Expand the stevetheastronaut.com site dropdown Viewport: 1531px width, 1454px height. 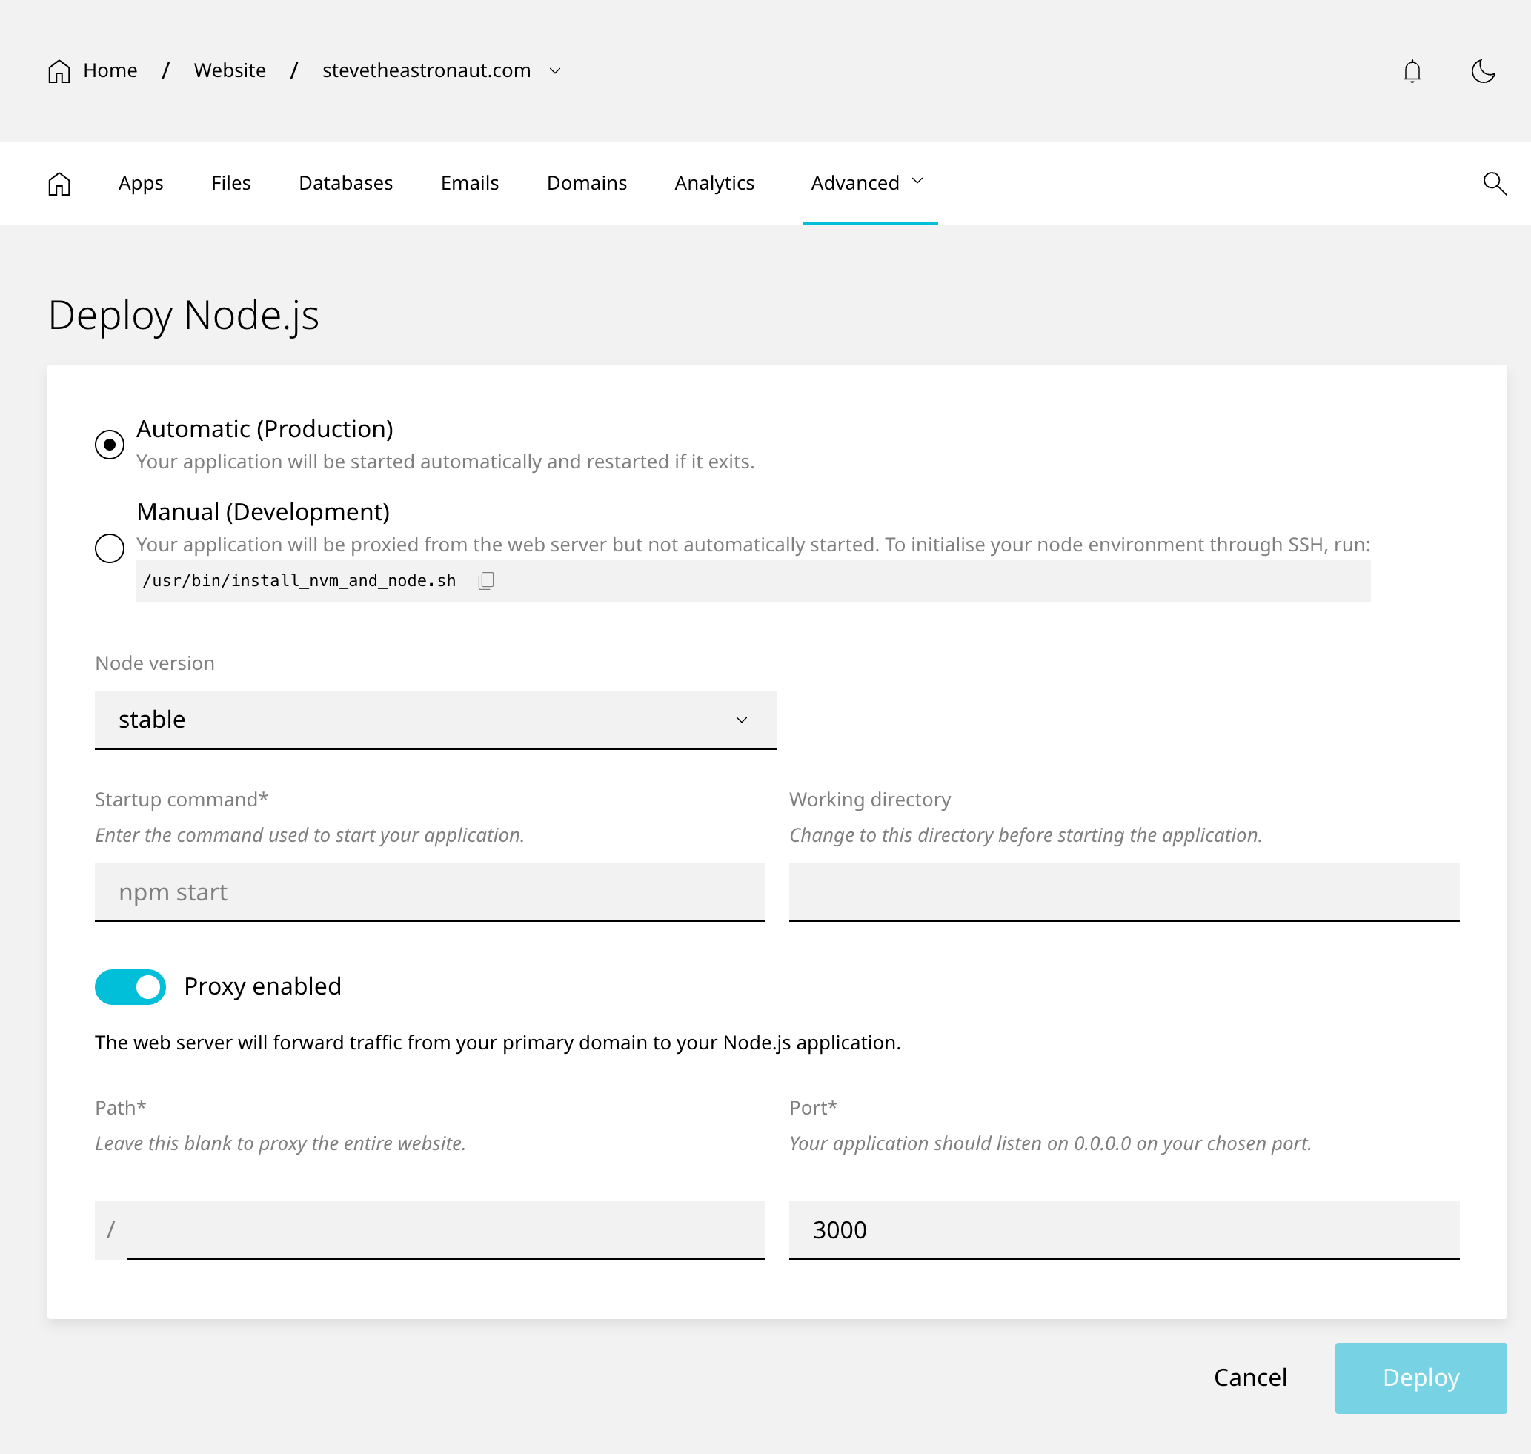click(555, 71)
